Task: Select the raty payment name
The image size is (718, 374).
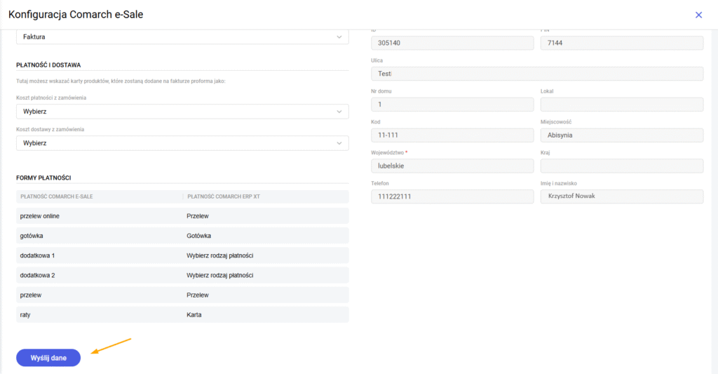Action: point(25,315)
